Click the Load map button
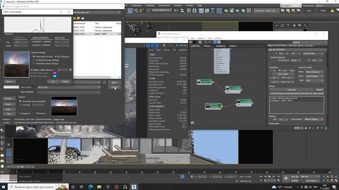The height and width of the screenshot is (190, 339). point(291,90)
